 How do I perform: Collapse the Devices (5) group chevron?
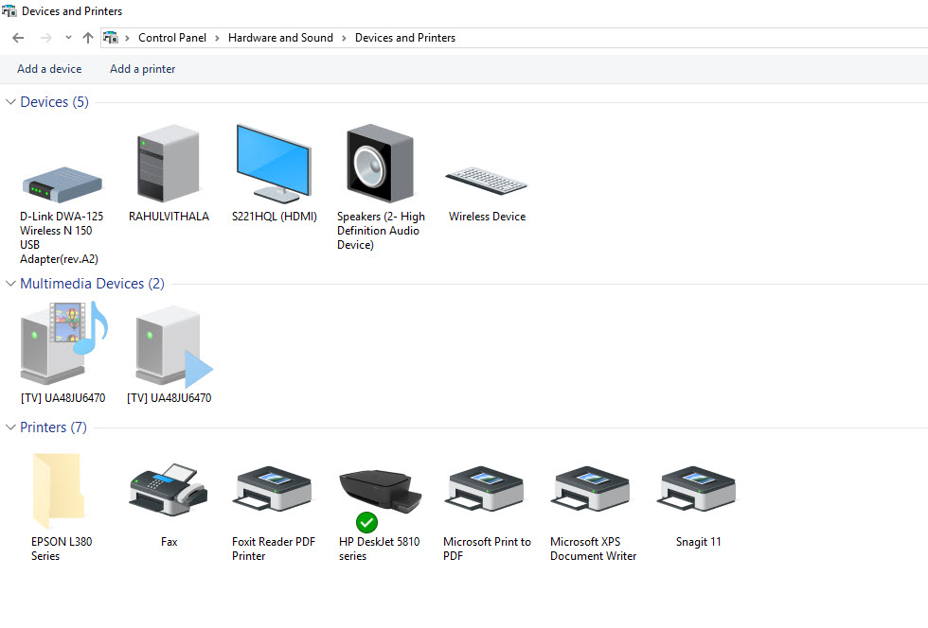(x=10, y=102)
